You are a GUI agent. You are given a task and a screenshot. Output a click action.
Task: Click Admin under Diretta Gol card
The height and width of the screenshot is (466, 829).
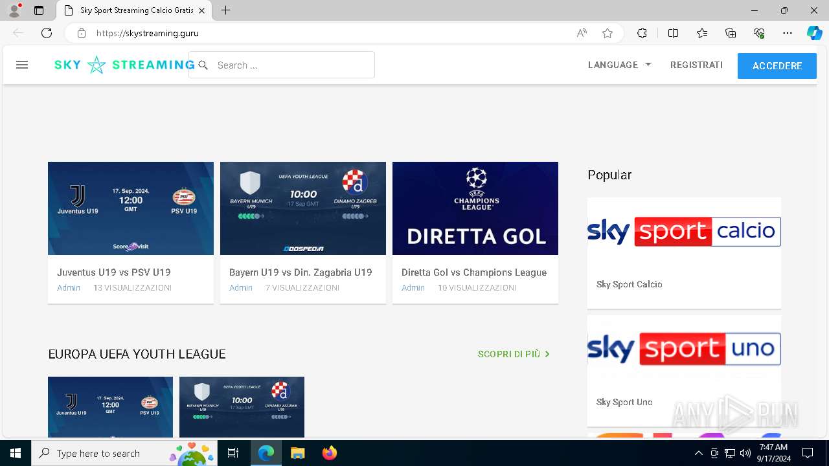(x=413, y=287)
